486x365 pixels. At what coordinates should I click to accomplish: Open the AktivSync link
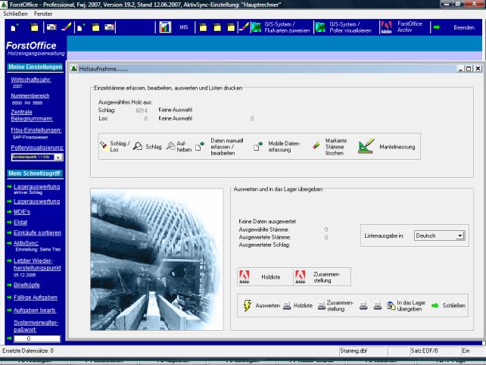[x=26, y=243]
